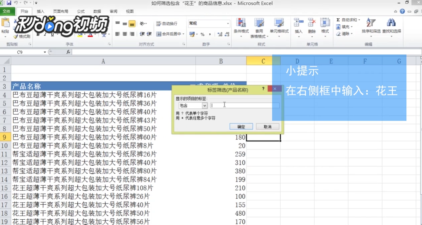Click the increase indent icon

(x=149, y=34)
